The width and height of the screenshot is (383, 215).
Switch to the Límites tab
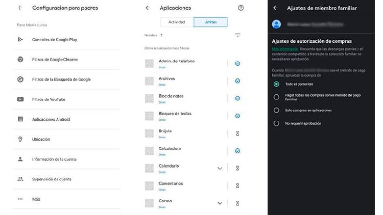click(x=210, y=22)
